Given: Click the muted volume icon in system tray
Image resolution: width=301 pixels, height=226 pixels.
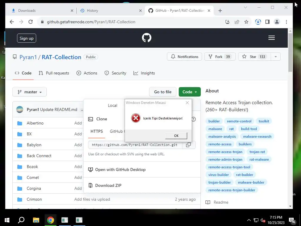Looking at the screenshot, I should (x=263, y=220).
